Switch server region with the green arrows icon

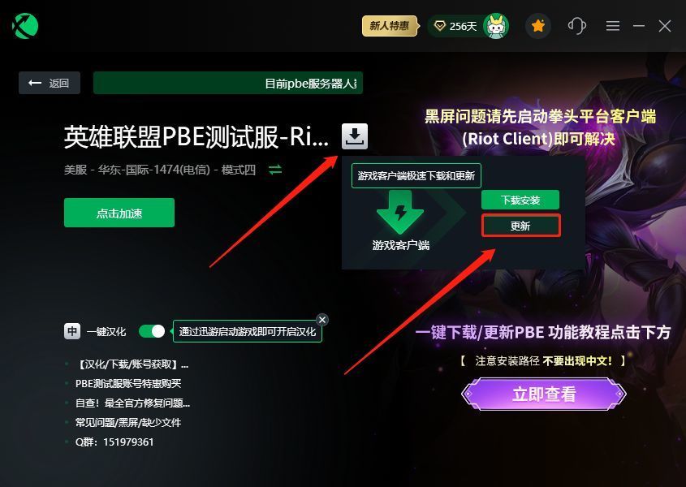(x=275, y=170)
